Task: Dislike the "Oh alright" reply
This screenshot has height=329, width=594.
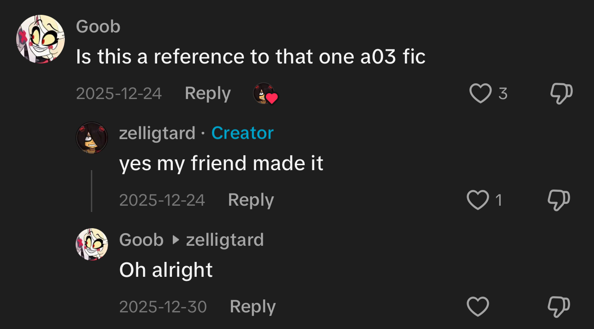Action: (559, 307)
